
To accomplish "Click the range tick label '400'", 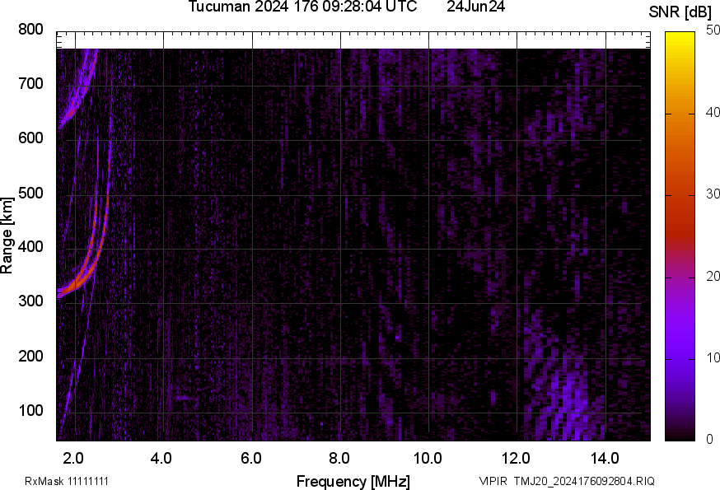I will [30, 246].
